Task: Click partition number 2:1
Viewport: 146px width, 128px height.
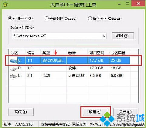Action: pyautogui.click(x=30, y=76)
